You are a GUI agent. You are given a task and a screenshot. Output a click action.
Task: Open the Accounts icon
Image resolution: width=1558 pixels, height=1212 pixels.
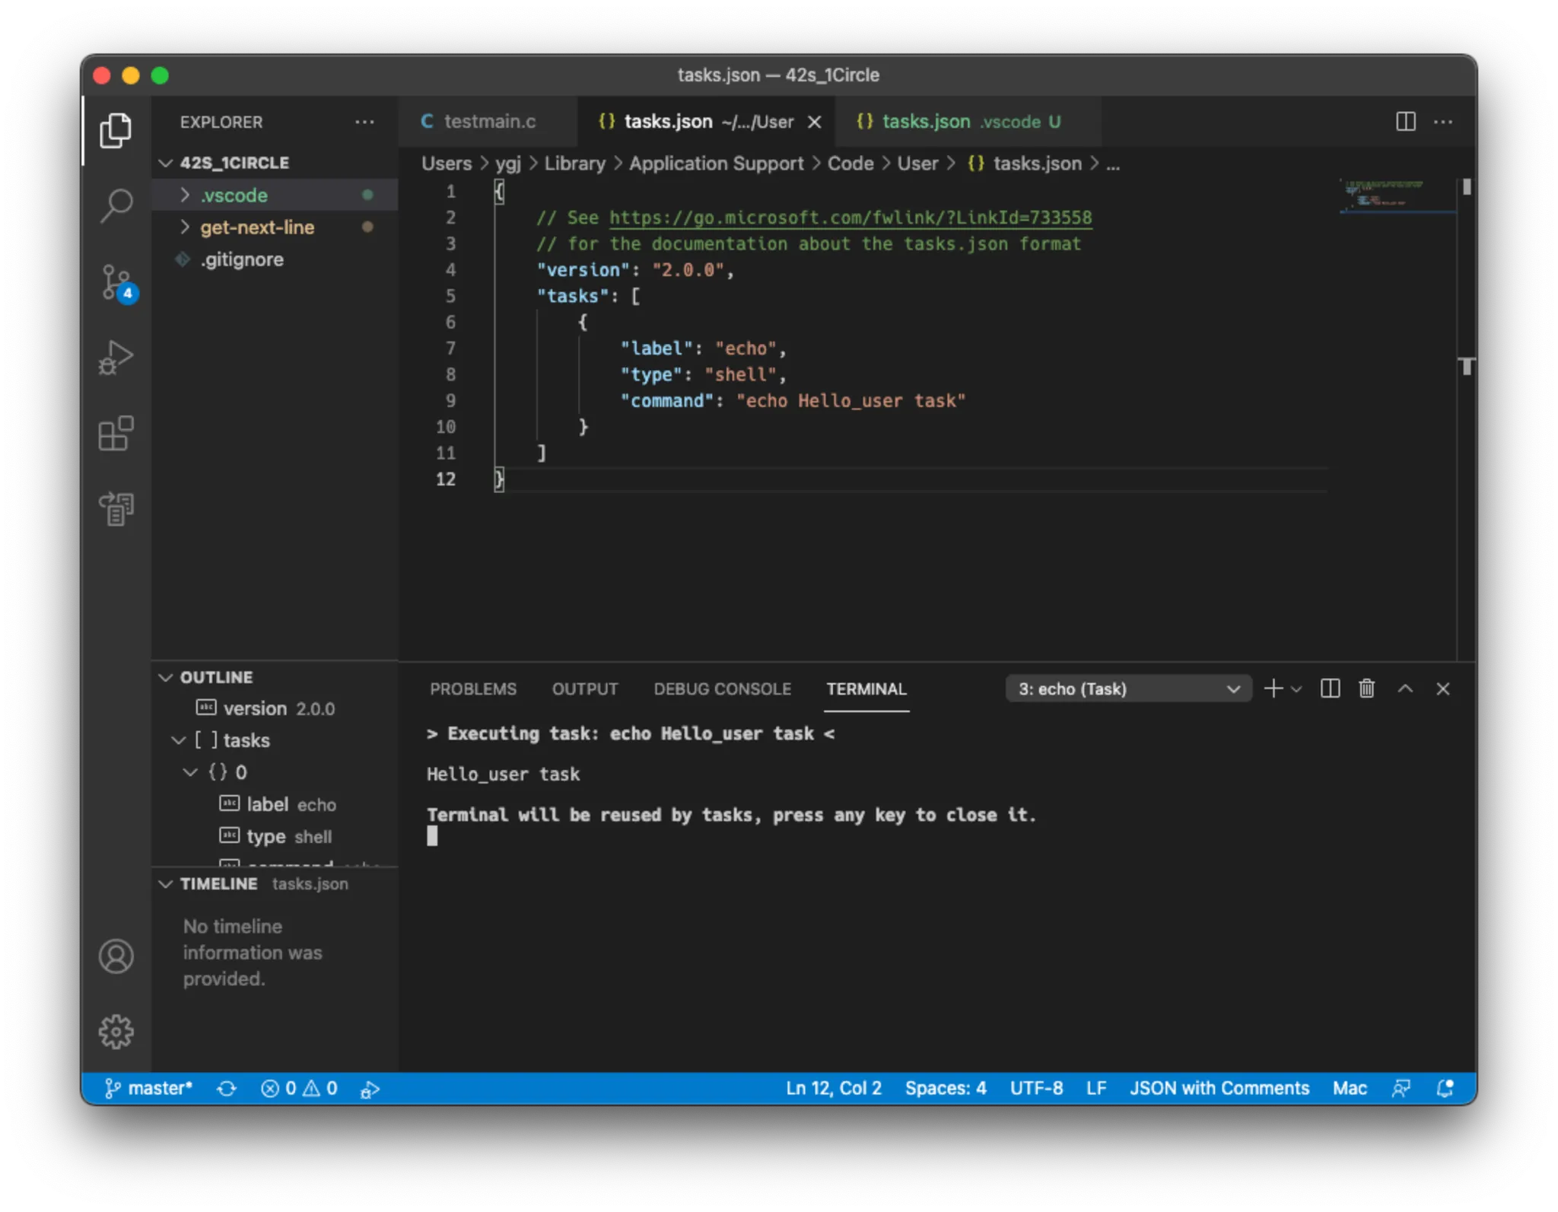[x=116, y=956]
